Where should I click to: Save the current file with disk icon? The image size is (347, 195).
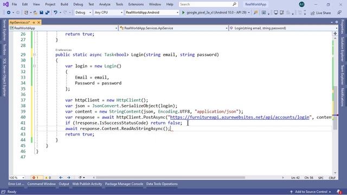41,12
